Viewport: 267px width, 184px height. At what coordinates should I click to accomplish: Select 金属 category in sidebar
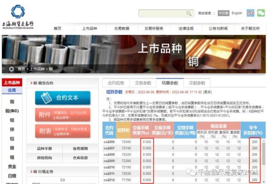(12, 90)
